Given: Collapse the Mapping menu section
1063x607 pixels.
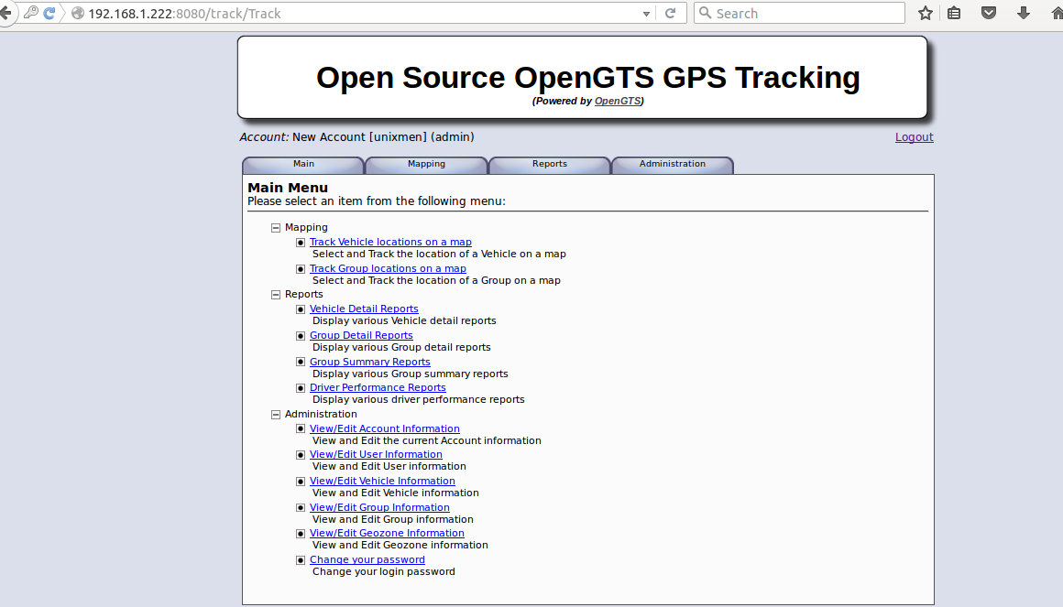Looking at the screenshot, I should coord(276,228).
